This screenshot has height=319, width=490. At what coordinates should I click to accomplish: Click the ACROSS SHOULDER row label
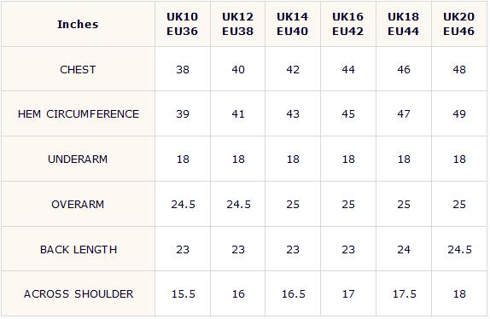78,293
